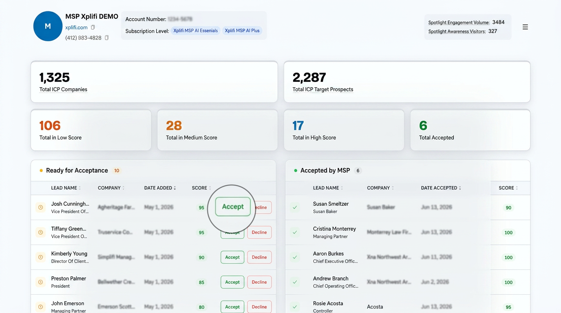
Task: Sort Ready for Acceptance by Score
Action: pos(202,188)
